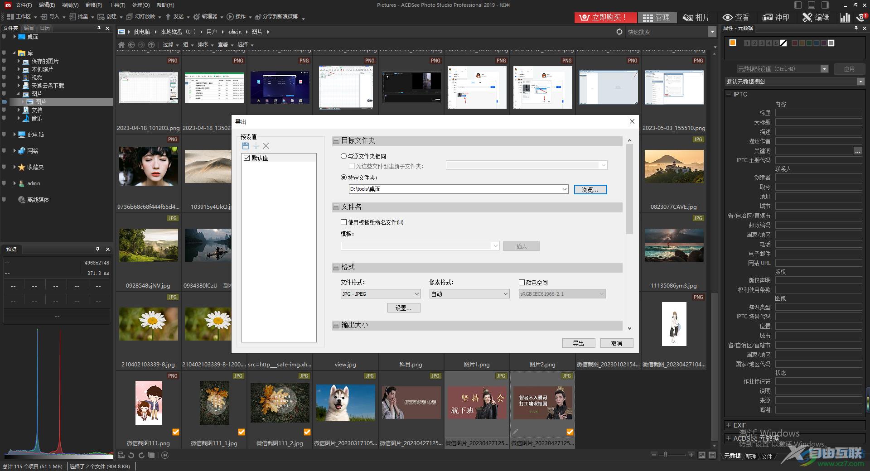Open the statistics bar chart icon
The width and height of the screenshot is (870, 471).
click(845, 17)
